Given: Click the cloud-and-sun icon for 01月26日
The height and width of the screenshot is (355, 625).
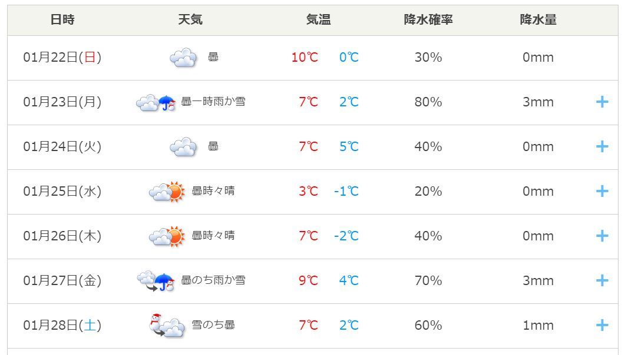Looking at the screenshot, I should coord(167,236).
